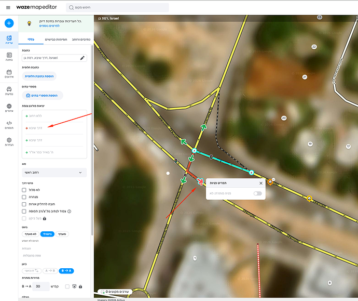Switch to the road closures (חסימות כבישים) tab

[56, 40]
